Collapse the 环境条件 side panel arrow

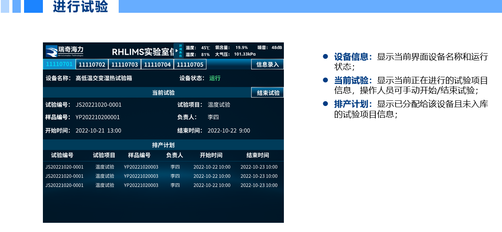pos(176,51)
